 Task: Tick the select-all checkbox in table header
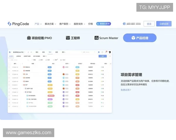[9, 64]
